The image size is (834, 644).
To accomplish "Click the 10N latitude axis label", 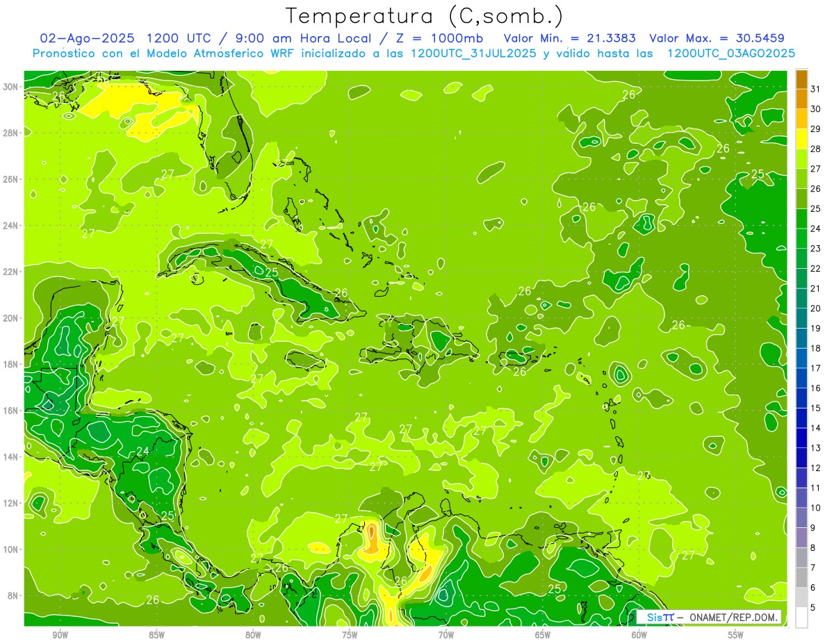I will tap(10, 550).
